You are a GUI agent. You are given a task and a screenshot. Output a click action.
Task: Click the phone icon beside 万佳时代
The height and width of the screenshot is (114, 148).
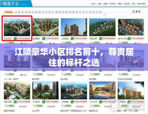pos(44,102)
